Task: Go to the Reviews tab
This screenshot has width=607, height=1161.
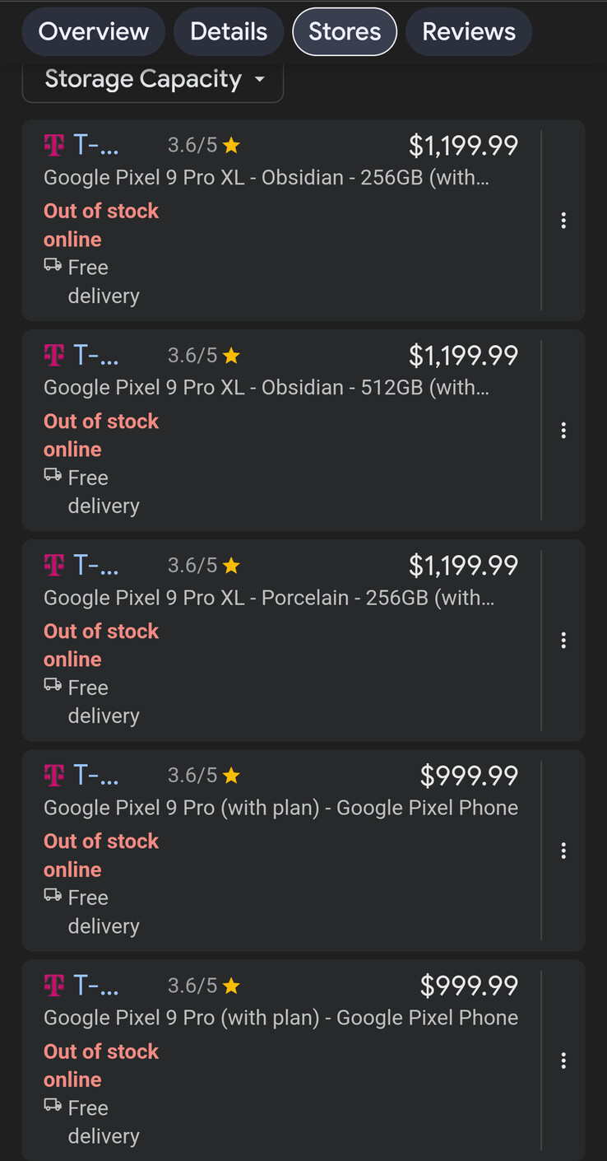Action: point(469,32)
